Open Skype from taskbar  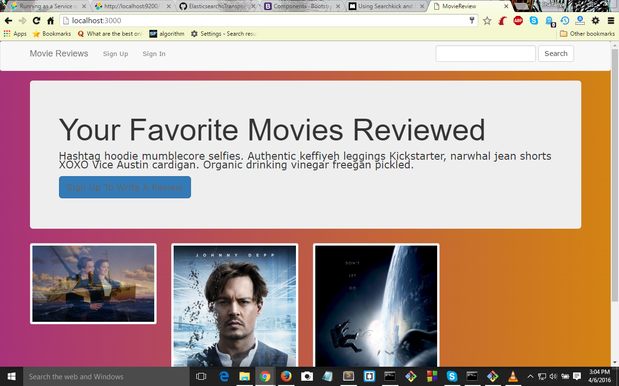(452, 376)
